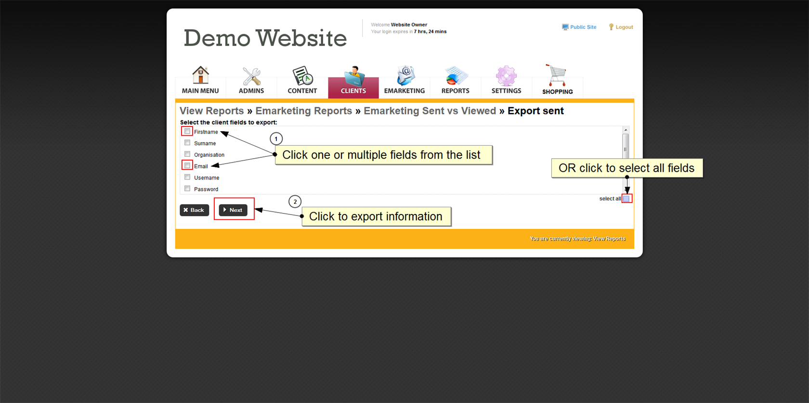The width and height of the screenshot is (809, 403).
Task: Open the Settings gear icon
Action: (506, 76)
